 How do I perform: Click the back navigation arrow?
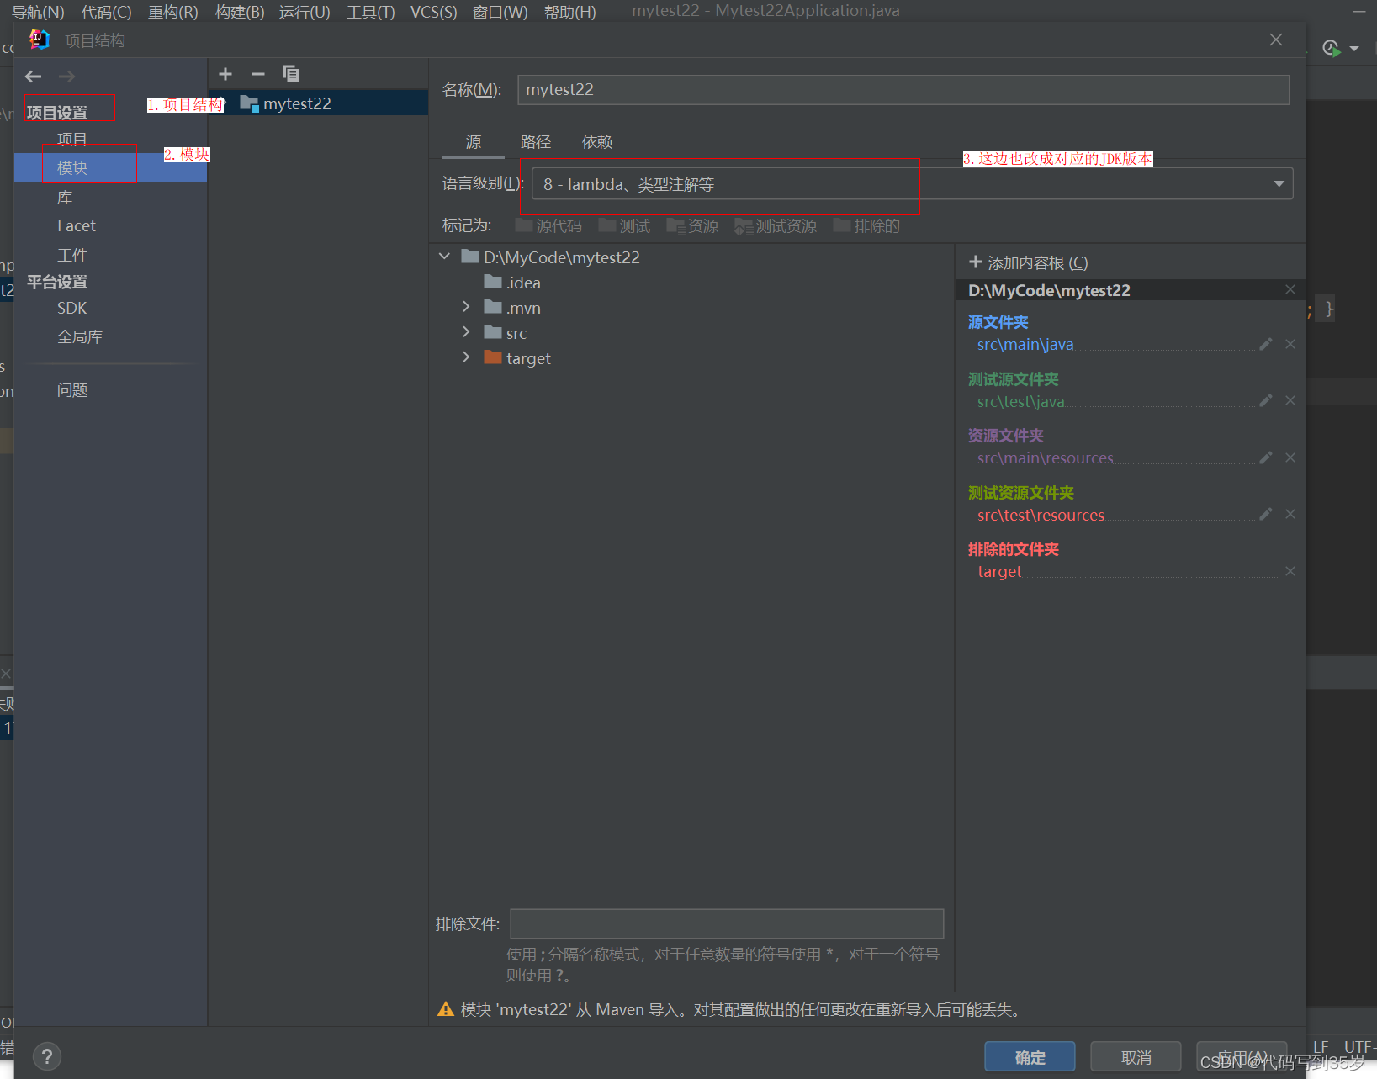(x=34, y=77)
